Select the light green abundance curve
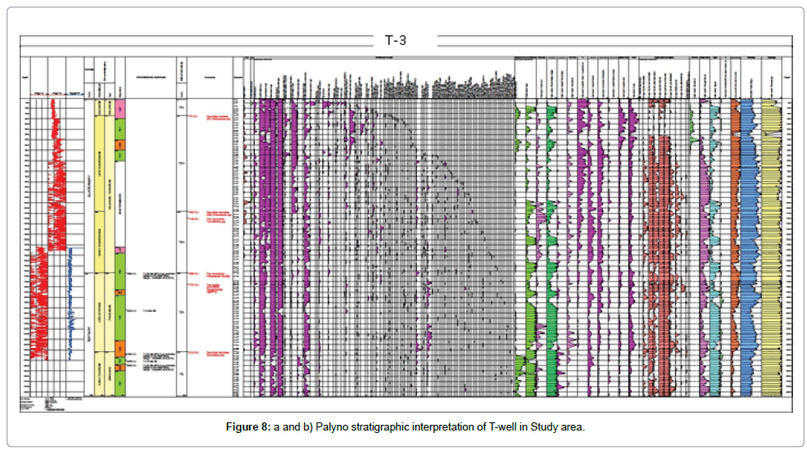 pyautogui.click(x=527, y=246)
